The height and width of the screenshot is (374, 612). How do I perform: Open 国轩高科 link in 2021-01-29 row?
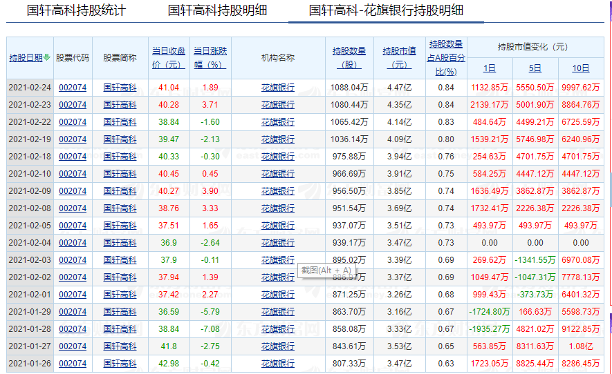click(x=120, y=312)
